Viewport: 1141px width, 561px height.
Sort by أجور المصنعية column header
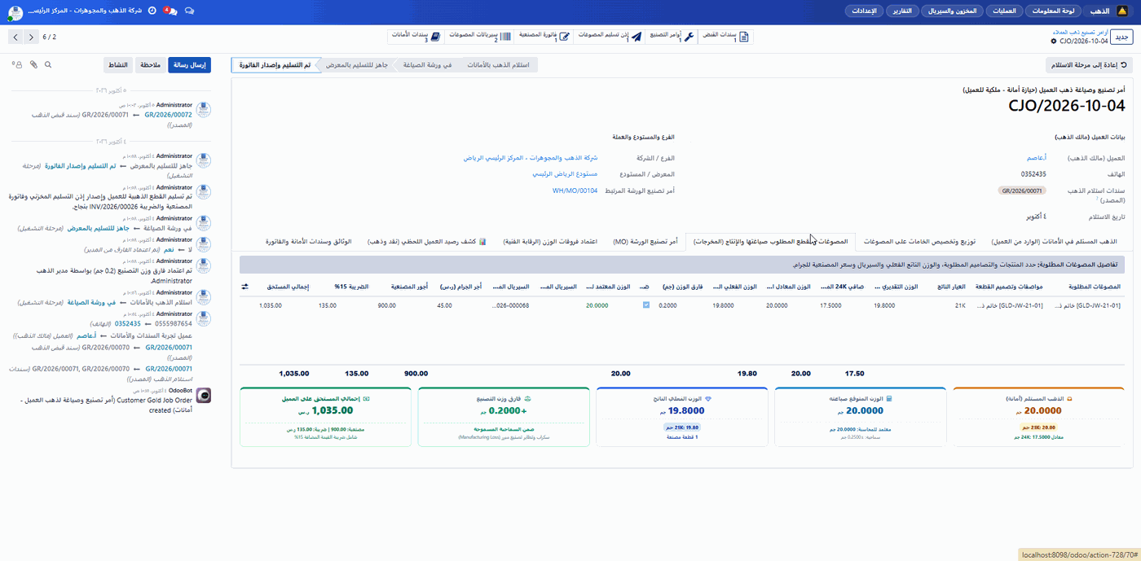[410, 287]
